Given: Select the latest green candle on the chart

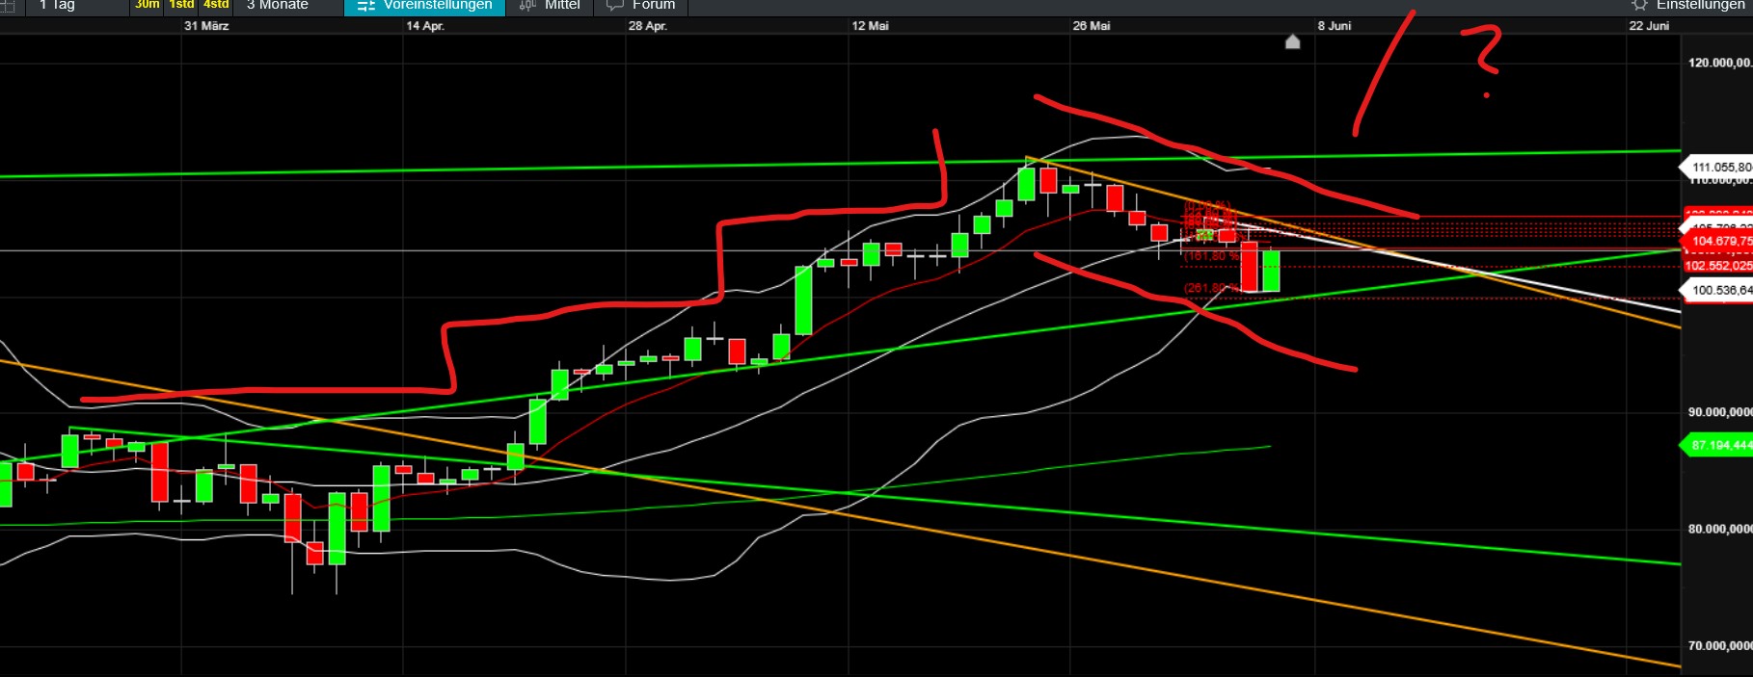Looking at the screenshot, I should coord(1271,272).
